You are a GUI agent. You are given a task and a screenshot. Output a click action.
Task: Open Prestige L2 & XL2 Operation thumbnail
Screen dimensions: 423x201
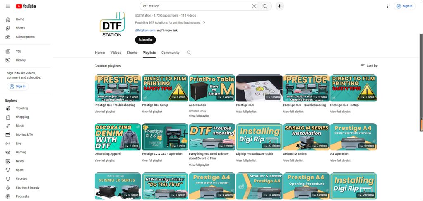tap(165, 137)
